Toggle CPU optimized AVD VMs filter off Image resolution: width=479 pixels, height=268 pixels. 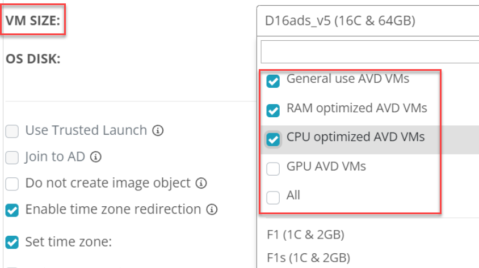273,139
